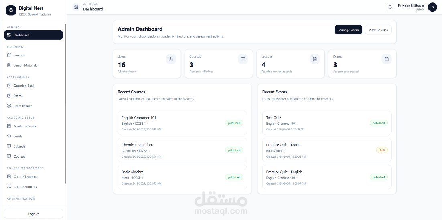Go to Lessons in the sidebar
This screenshot has height=220, width=442.
(33, 55)
